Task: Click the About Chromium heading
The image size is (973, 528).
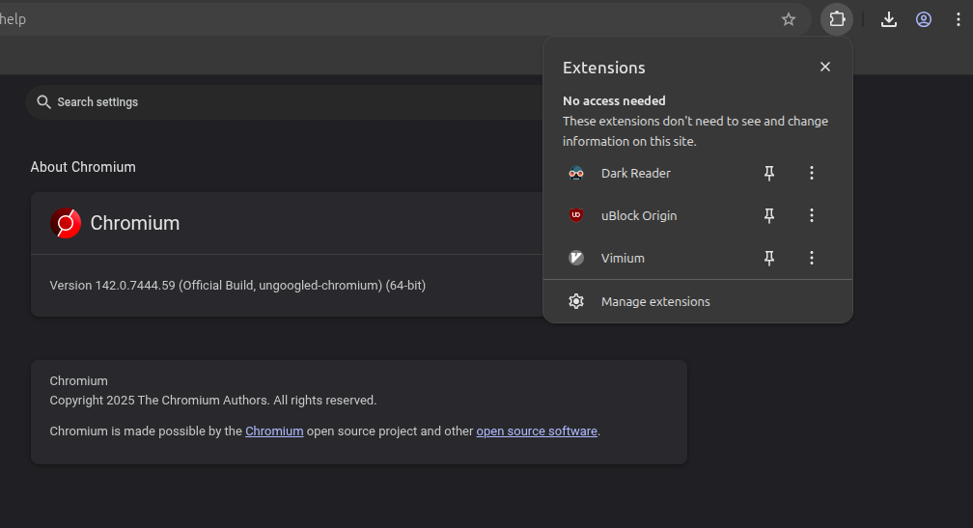Action: pos(83,167)
